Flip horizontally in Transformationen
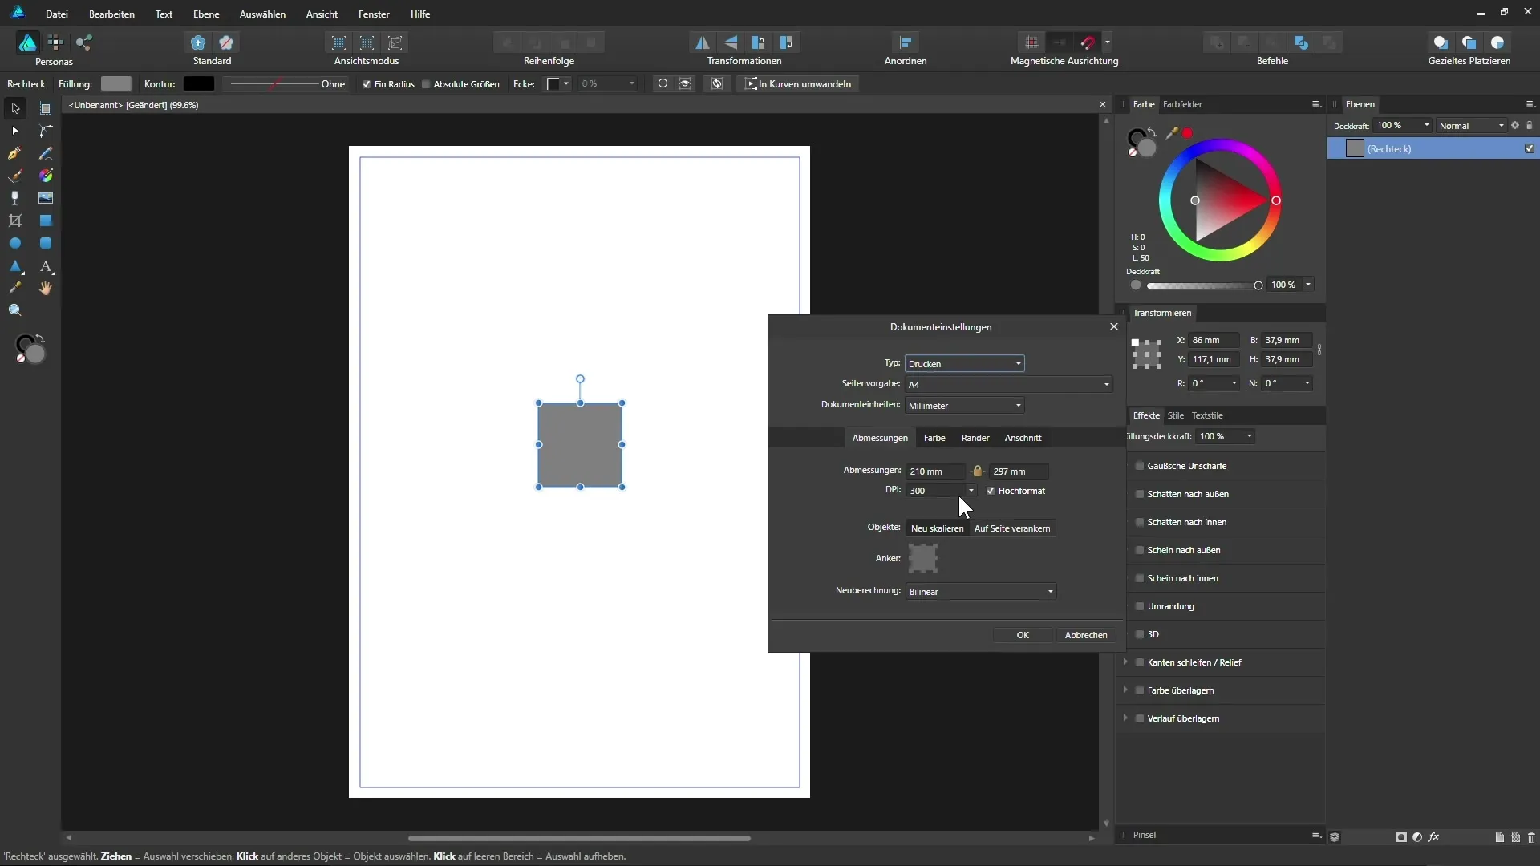This screenshot has width=1540, height=866. (702, 42)
